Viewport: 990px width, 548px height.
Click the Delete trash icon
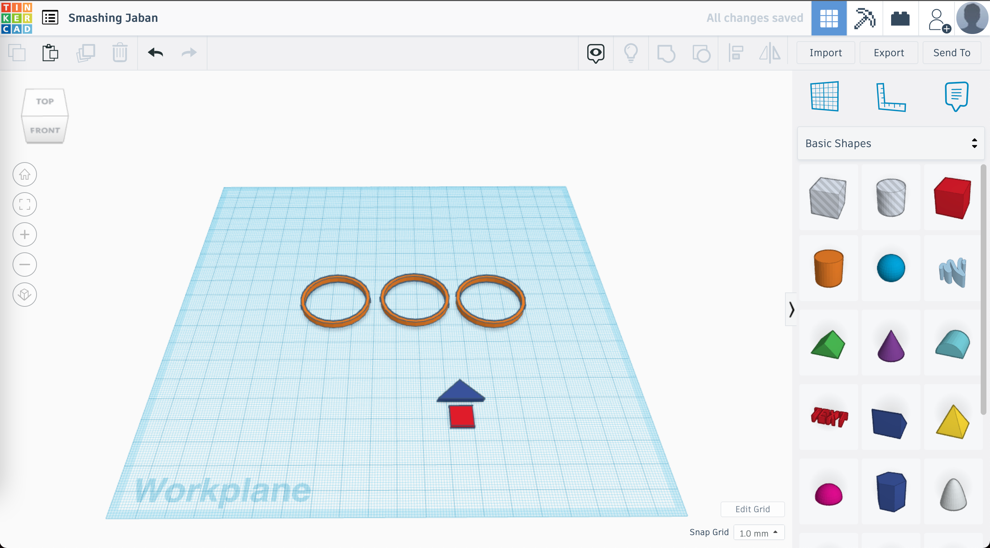click(120, 53)
